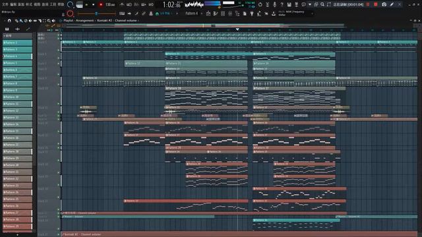Select the main toolbar brush icon

click(136, 13)
